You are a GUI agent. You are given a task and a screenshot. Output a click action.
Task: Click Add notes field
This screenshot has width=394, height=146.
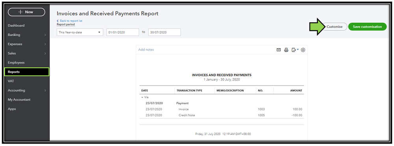(x=146, y=50)
